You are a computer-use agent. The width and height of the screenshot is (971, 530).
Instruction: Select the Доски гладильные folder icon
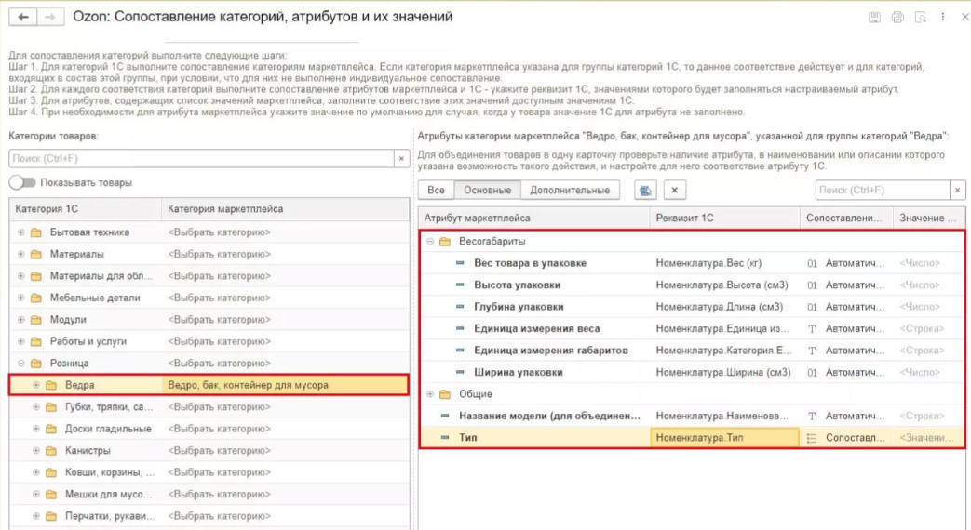[x=51, y=429]
